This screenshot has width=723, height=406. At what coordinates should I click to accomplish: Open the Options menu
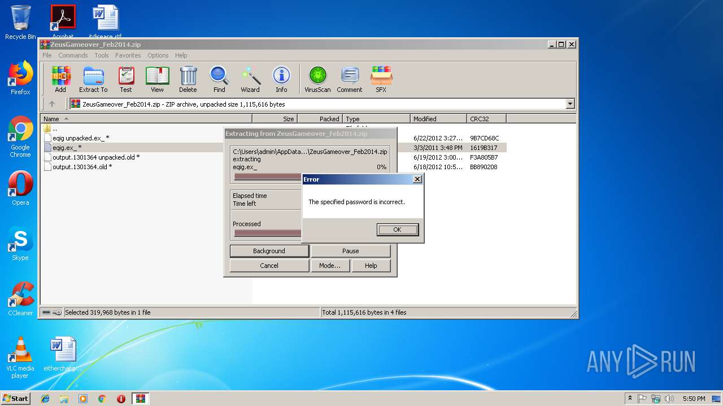click(x=158, y=55)
